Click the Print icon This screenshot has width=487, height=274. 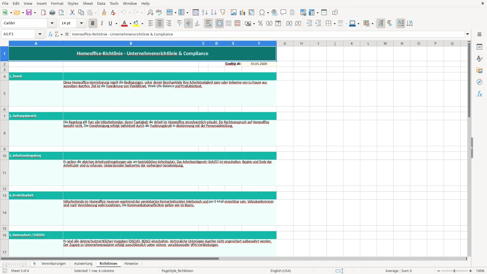click(x=52, y=13)
